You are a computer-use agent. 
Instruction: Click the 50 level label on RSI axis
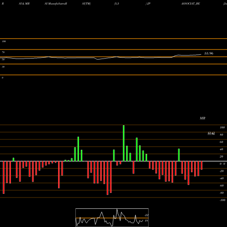coord(3,59)
